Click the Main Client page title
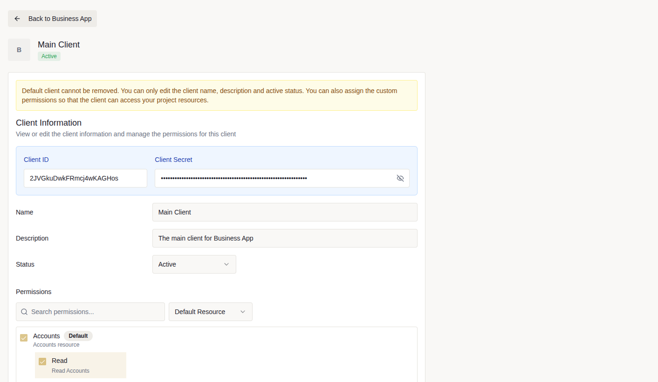 (59, 45)
